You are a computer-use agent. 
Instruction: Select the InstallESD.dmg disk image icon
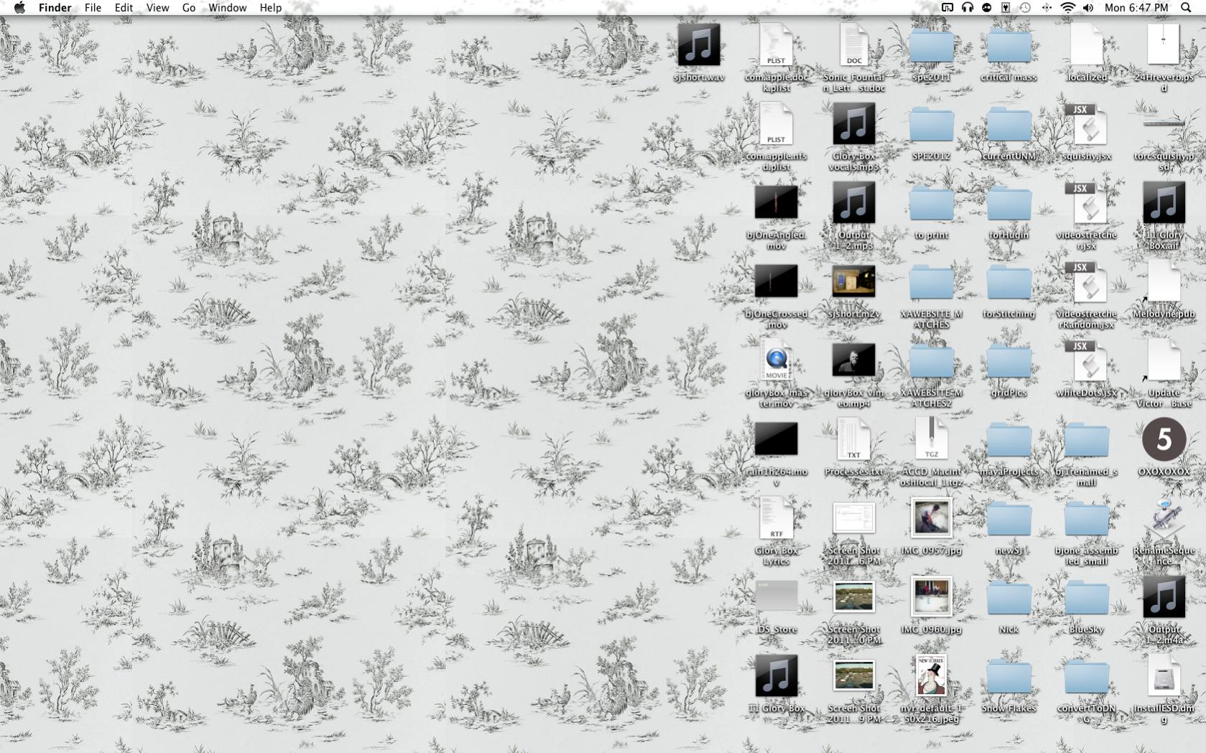[1164, 676]
